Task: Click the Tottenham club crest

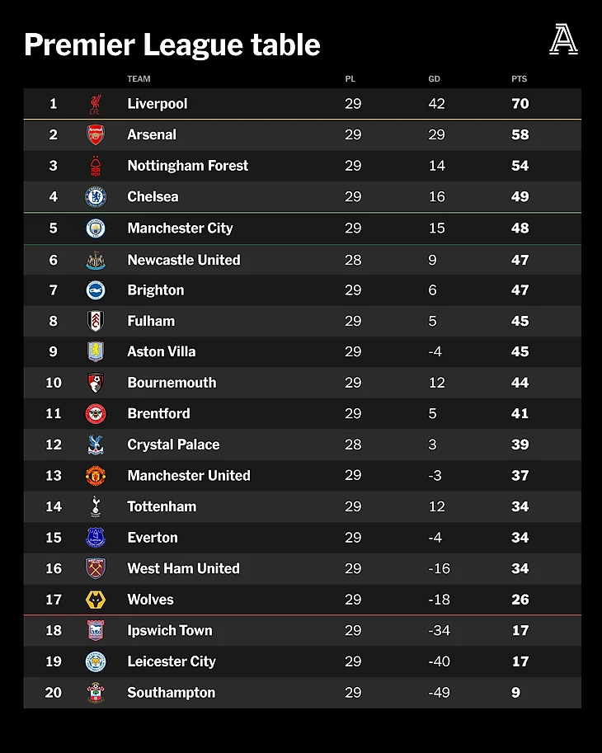Action: [x=96, y=507]
